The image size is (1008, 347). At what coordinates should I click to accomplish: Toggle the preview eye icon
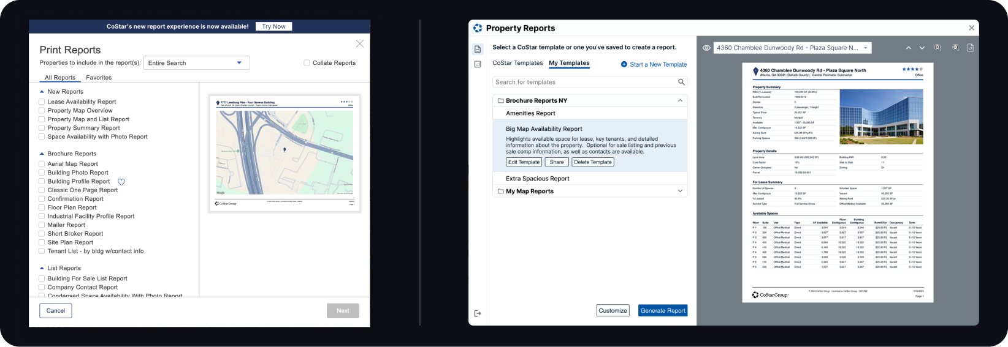coord(706,48)
